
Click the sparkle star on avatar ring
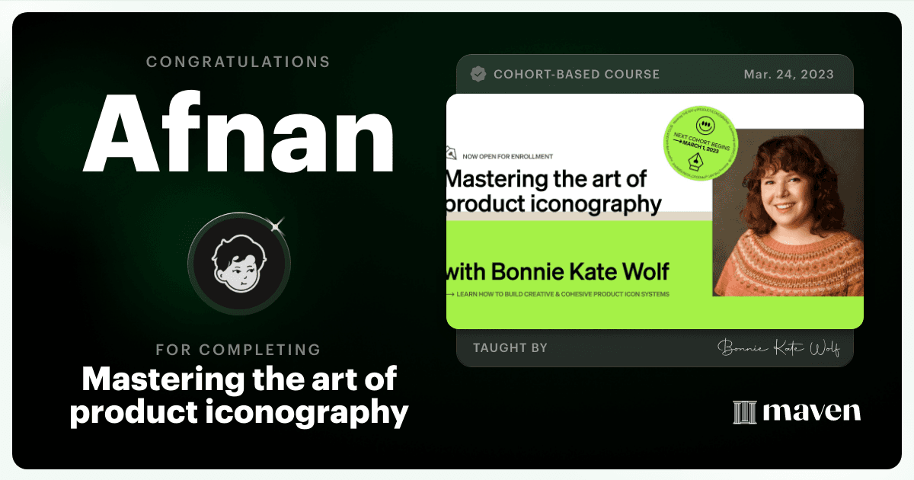coord(277,224)
